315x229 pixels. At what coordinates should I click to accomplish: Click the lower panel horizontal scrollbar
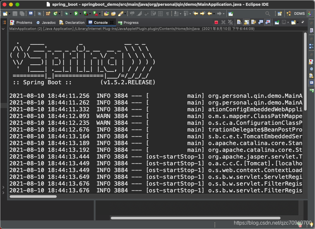(196, 218)
